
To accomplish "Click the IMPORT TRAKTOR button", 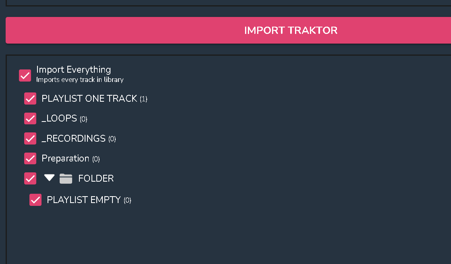I will (290, 30).
